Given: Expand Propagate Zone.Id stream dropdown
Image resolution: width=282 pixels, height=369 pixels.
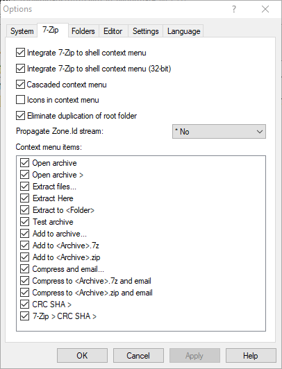Looking at the screenshot, I should [219, 132].
